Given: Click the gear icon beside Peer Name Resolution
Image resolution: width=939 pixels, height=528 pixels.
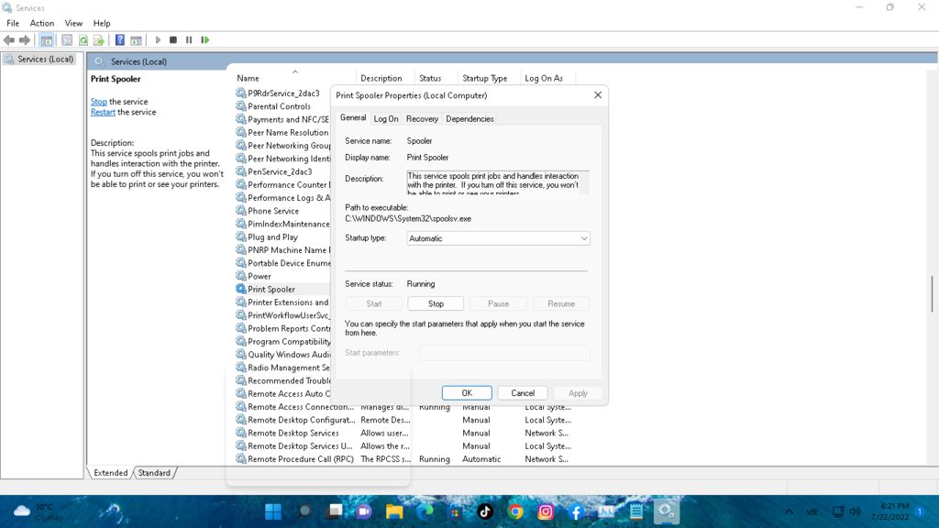Looking at the screenshot, I should pos(241,132).
